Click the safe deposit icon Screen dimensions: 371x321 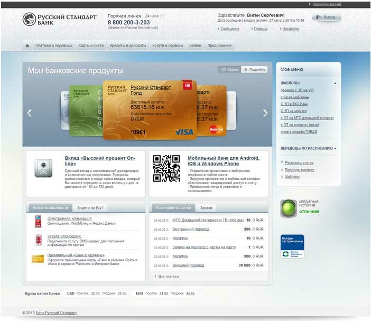[x=43, y=168]
